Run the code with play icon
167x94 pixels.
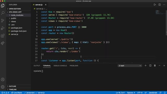(155, 5)
